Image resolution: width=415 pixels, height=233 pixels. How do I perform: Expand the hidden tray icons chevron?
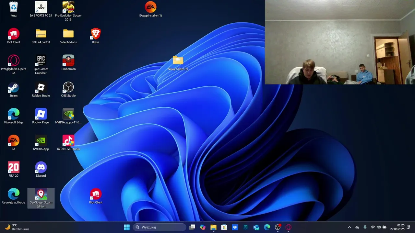pyautogui.click(x=349, y=227)
